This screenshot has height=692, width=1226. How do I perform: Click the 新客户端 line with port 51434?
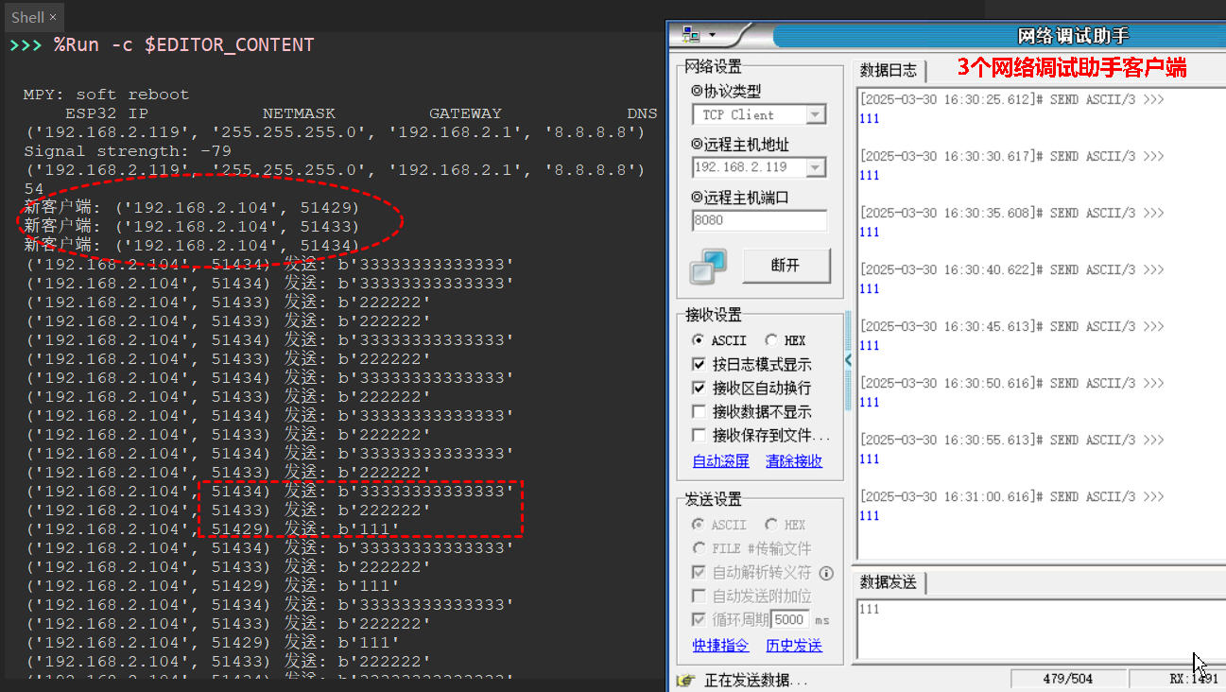point(192,246)
